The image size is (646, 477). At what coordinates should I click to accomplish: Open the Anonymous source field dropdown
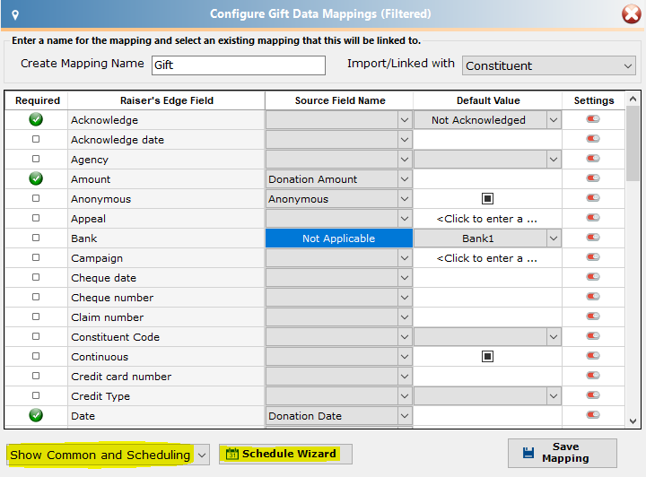click(405, 199)
